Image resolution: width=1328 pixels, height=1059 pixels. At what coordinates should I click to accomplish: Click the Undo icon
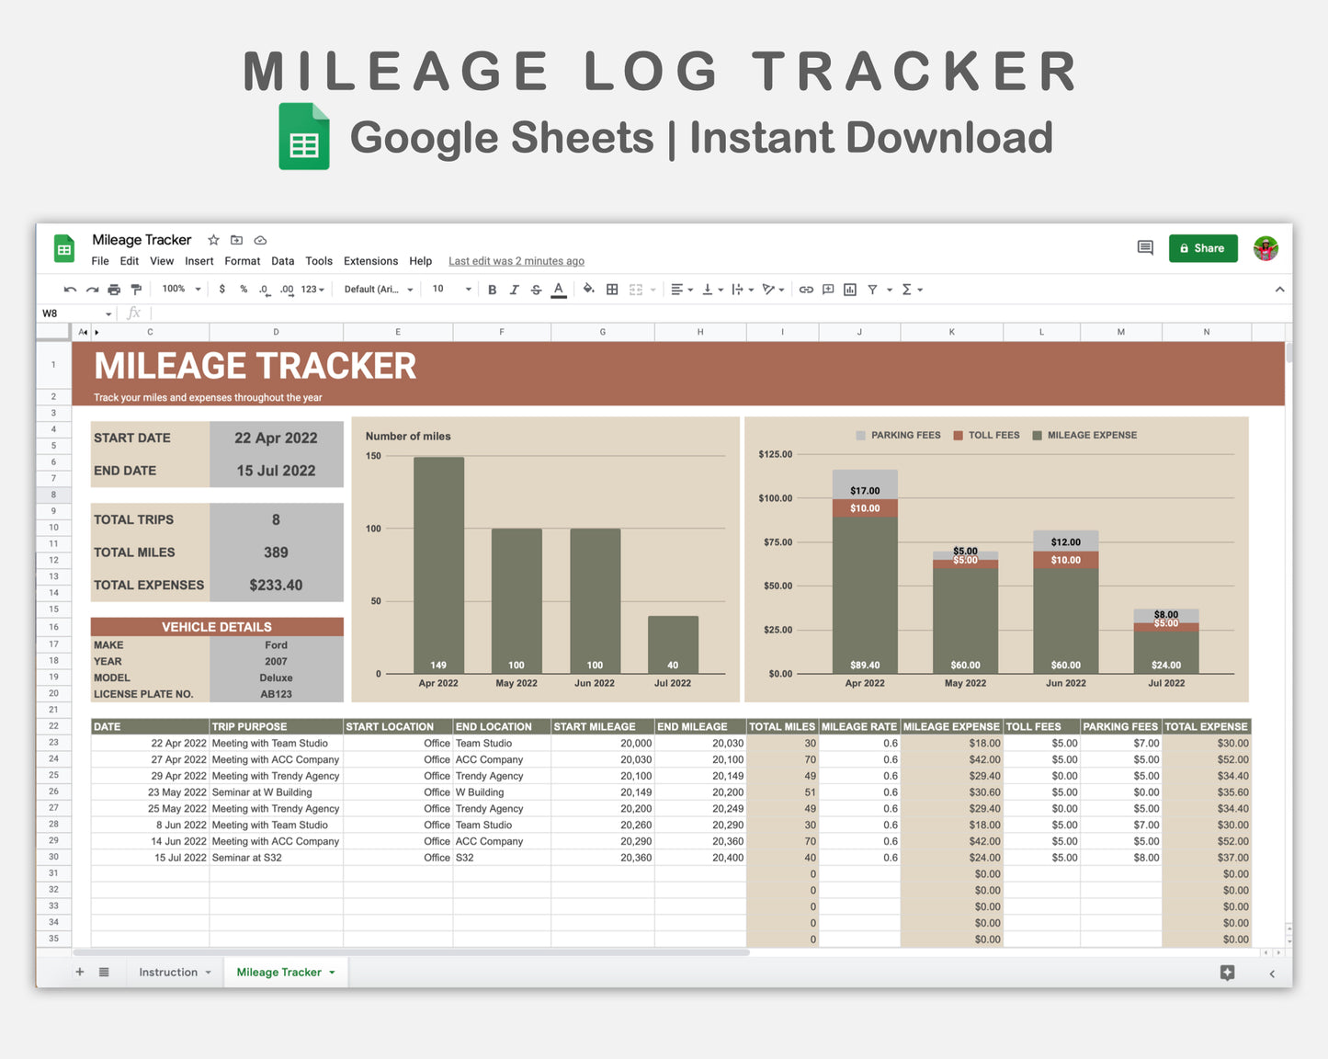70,289
